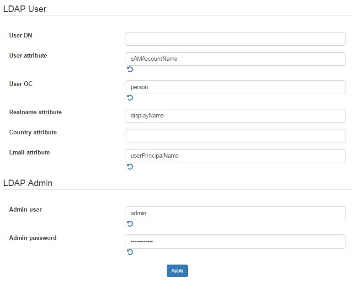The height and width of the screenshot is (292, 361).
Task: Reset the Admin password field value
Action: [130, 252]
